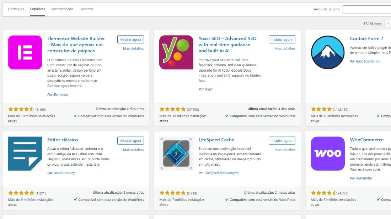Click the Yoast SEO plugin icon
Screen dimensions: 391x219
coord(176,52)
